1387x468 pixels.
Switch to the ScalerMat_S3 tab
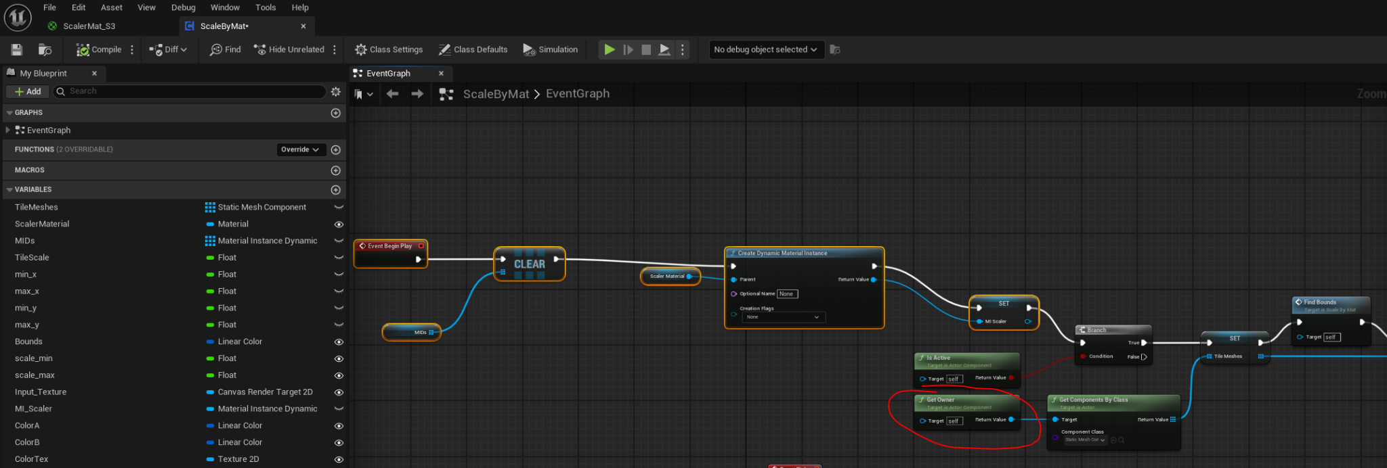coord(89,26)
